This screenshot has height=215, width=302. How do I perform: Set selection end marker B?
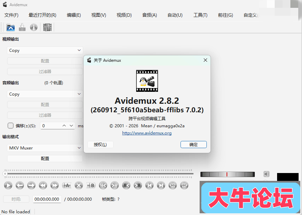point(91,185)
